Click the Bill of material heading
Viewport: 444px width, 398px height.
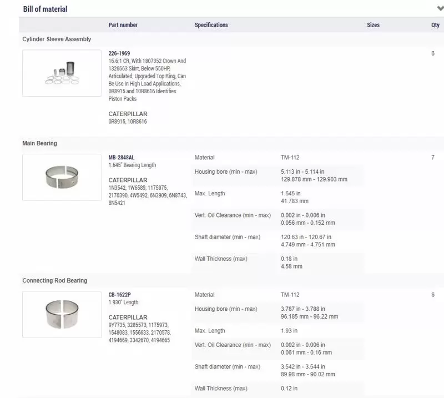[46, 9]
